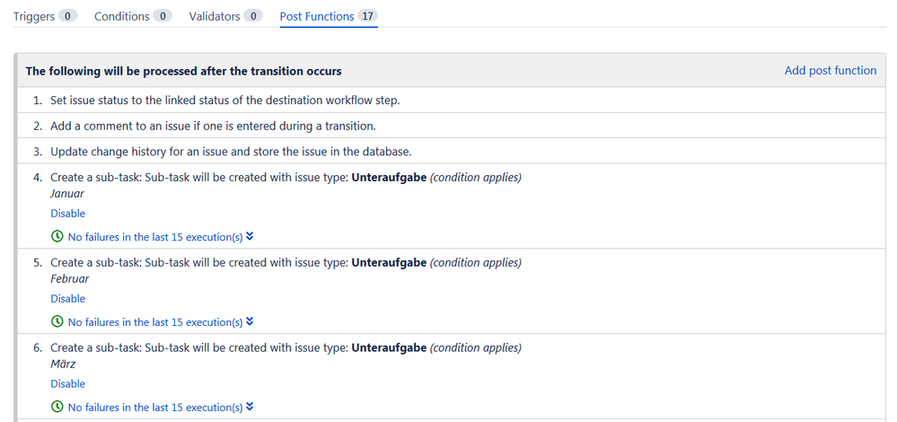The height and width of the screenshot is (422, 897).
Task: Click the panel heading about transition processing
Action: point(184,72)
